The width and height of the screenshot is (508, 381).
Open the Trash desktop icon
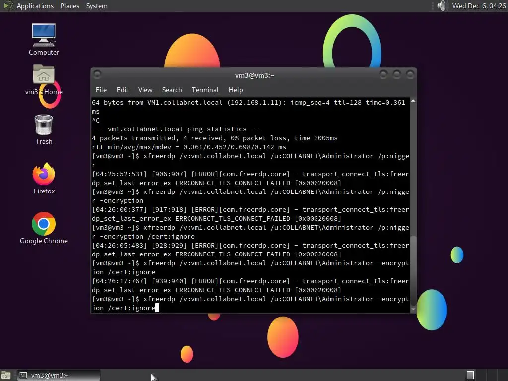[x=44, y=129]
